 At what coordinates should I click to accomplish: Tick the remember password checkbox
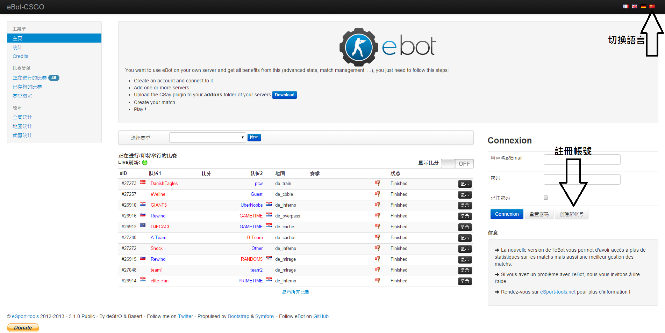coord(546,198)
